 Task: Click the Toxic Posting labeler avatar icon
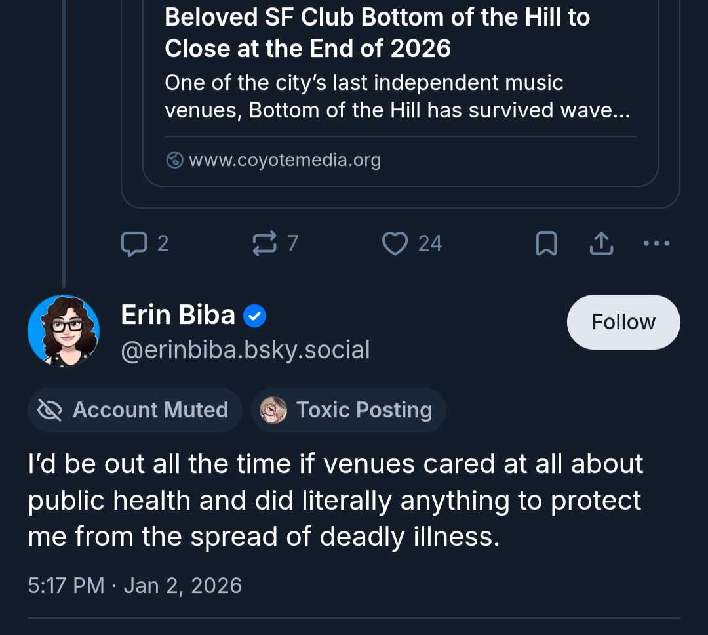(273, 411)
